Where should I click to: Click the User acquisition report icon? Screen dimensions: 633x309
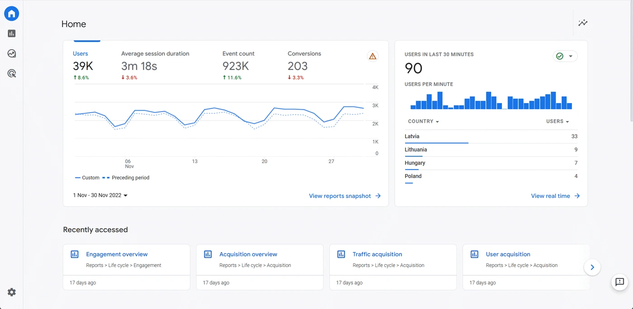pyautogui.click(x=474, y=254)
